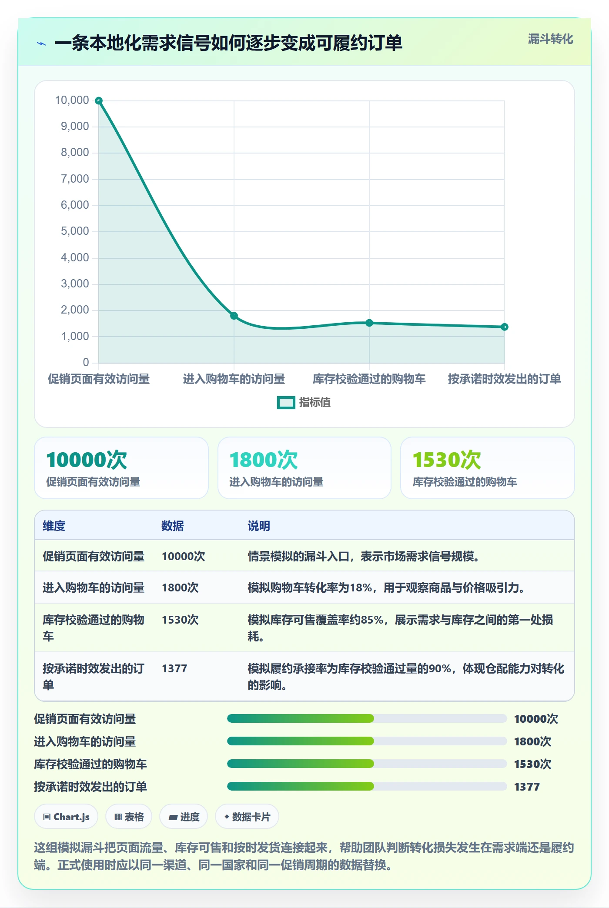The width and height of the screenshot is (609, 908).
Task: Click the chart point above 库存校验通过的购物车
Action: coord(369,323)
